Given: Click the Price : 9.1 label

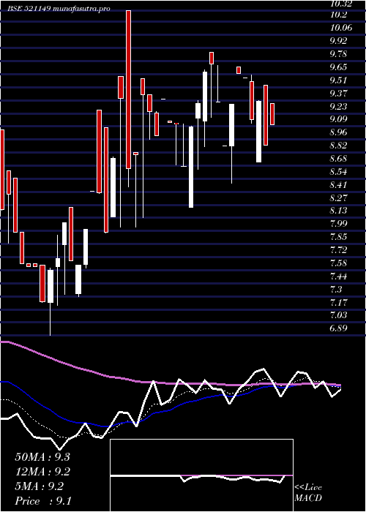Looking at the screenshot, I should click(42, 501).
